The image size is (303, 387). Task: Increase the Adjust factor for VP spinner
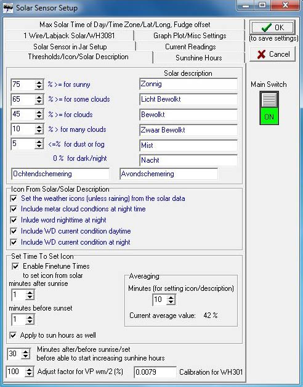[x=29, y=370]
